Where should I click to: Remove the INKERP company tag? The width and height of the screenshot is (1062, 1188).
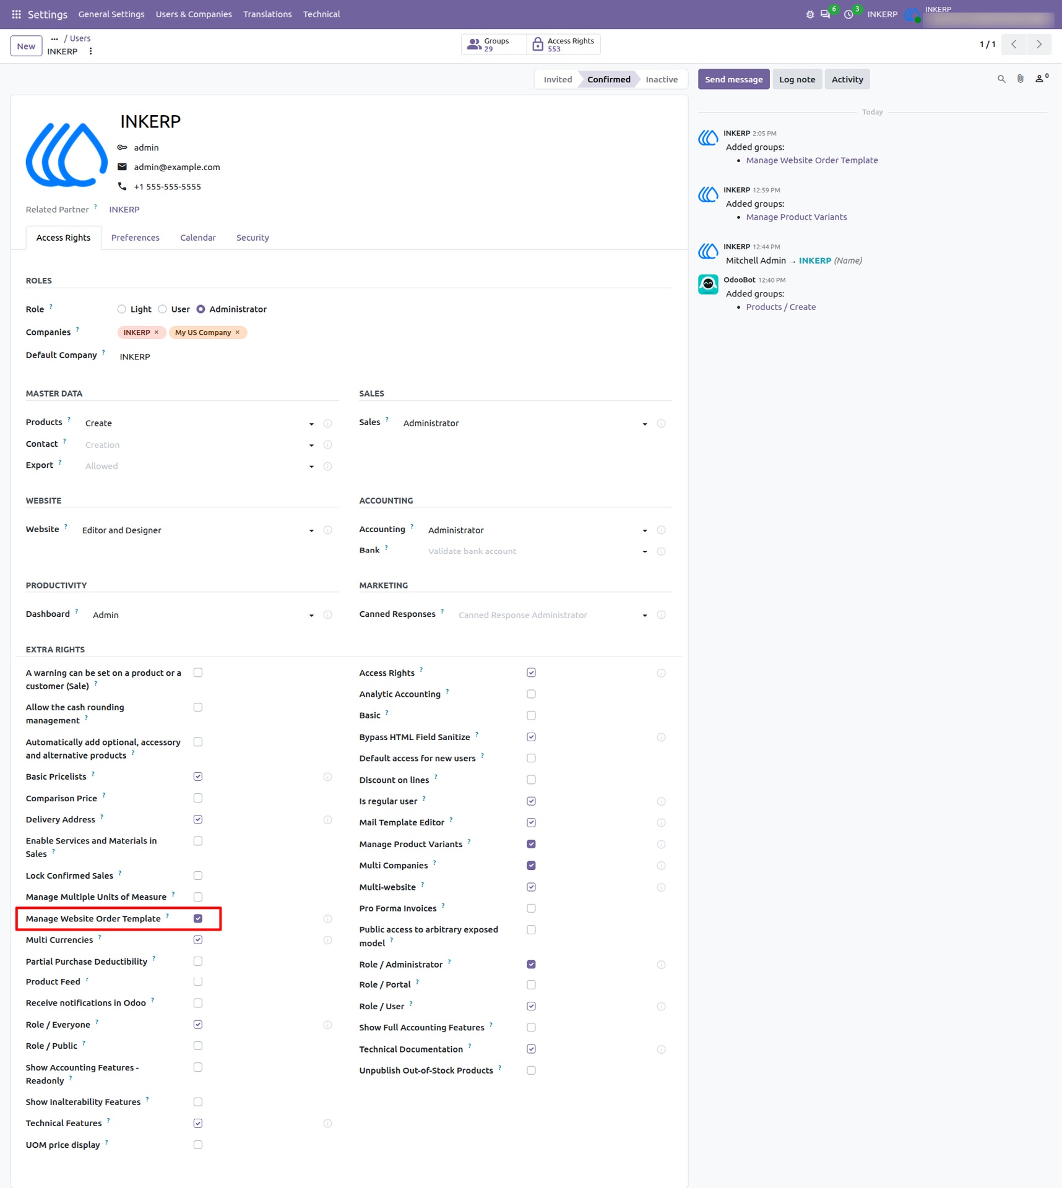157,333
